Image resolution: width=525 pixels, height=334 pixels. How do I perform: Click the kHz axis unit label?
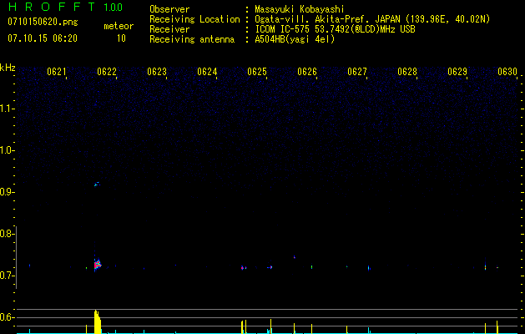tap(8, 68)
